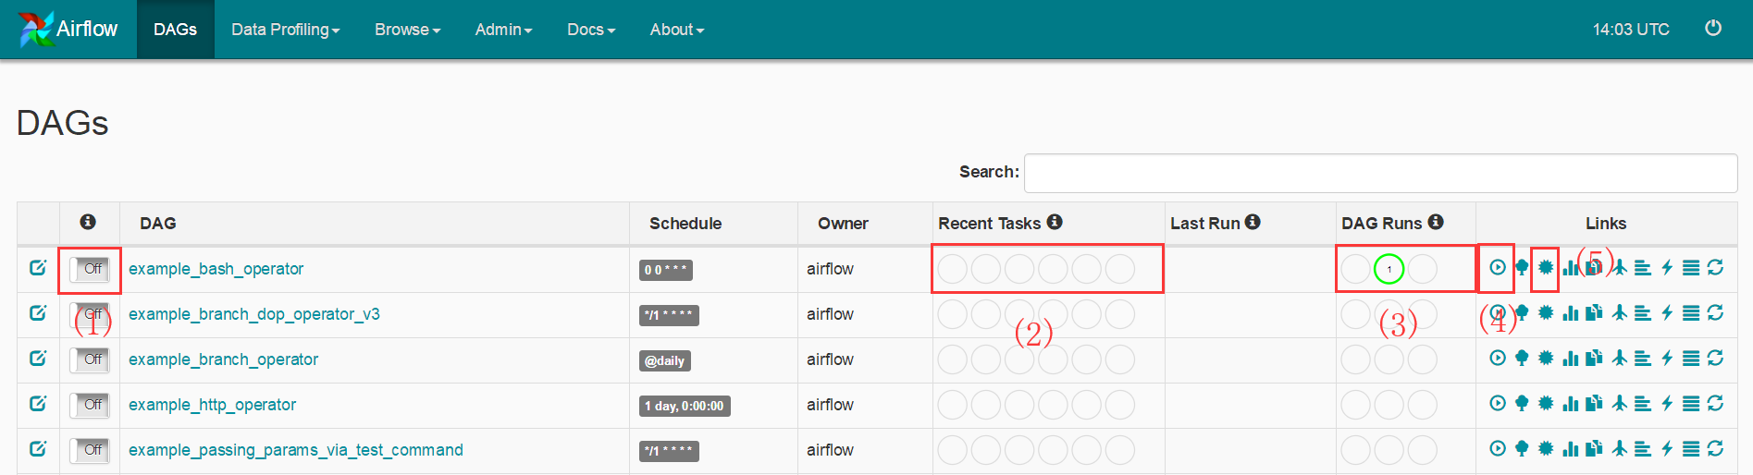The height and width of the screenshot is (475, 1753).
Task: Enable the example_branch_operator DAG toggle
Action: 90,359
